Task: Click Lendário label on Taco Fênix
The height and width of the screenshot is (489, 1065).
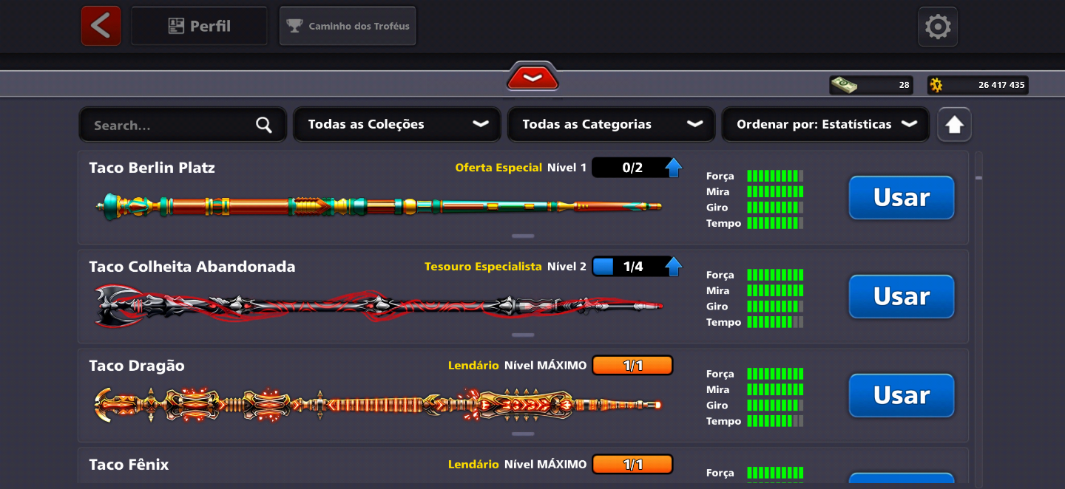Action: point(473,465)
